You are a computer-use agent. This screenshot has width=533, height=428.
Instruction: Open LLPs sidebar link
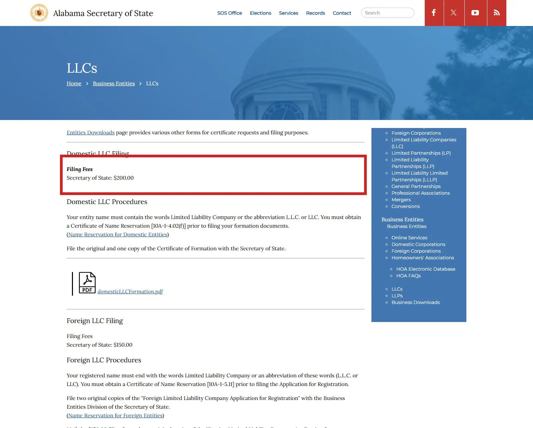tap(397, 296)
